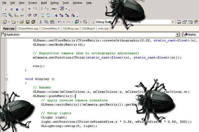Viewport: 199px width, 132px height.
Task: Open the Undo history dropdown arrow
Action: click(x=64, y=22)
